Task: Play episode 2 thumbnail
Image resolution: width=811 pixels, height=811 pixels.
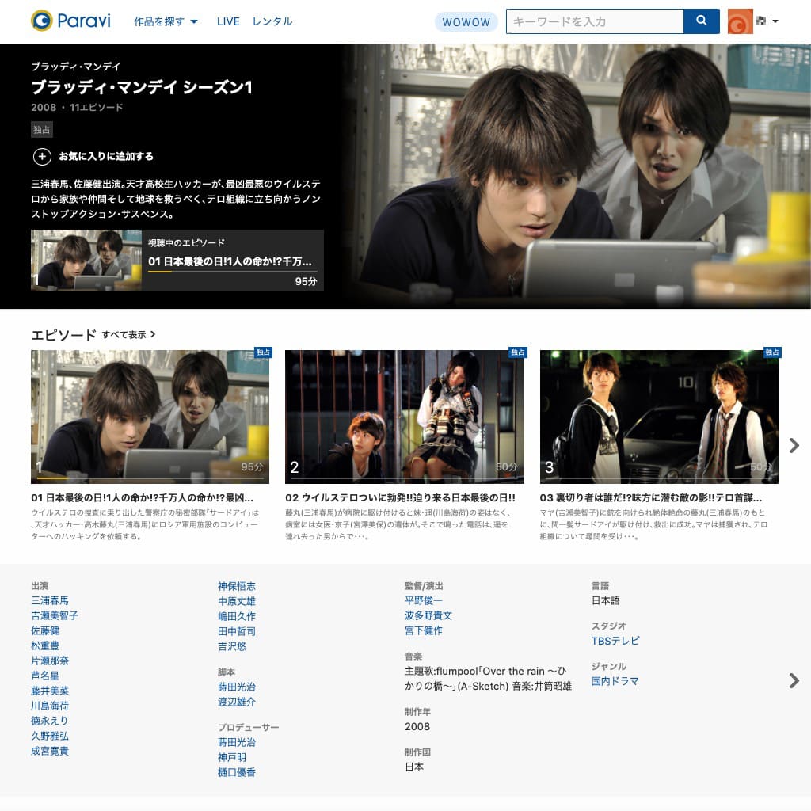Action: [x=404, y=416]
